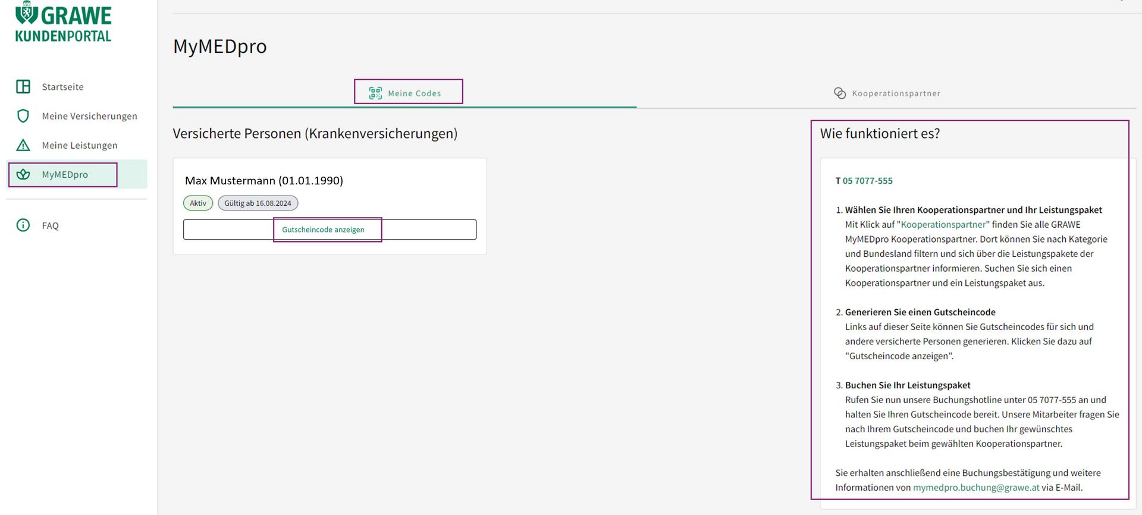Viewport: 1142px width, 515px height.
Task: Click the phone number link 05 7077-555
Action: click(867, 181)
